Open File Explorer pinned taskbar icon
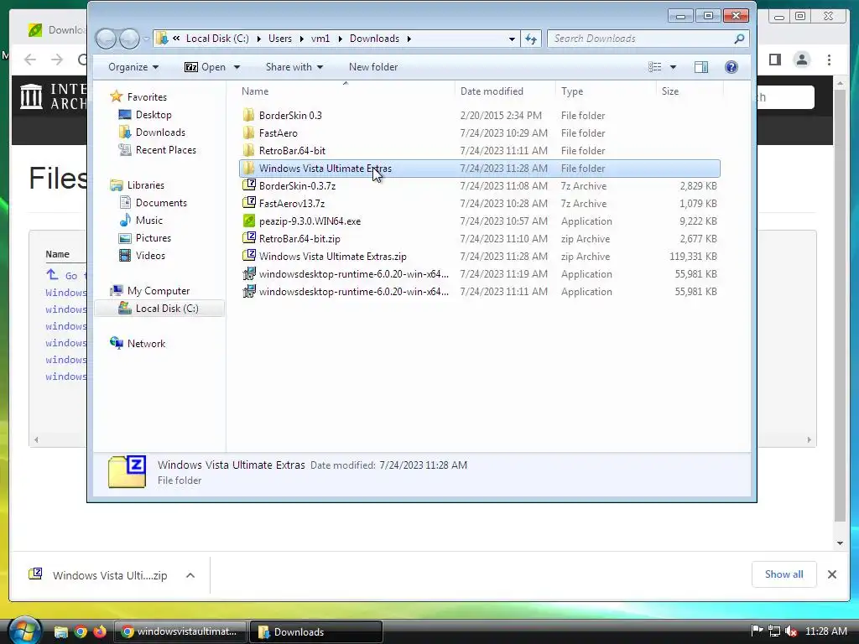This screenshot has width=859, height=644. tap(60, 632)
